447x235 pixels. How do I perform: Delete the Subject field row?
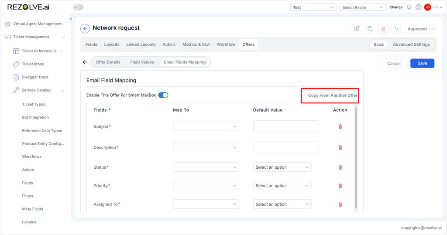pyautogui.click(x=340, y=127)
